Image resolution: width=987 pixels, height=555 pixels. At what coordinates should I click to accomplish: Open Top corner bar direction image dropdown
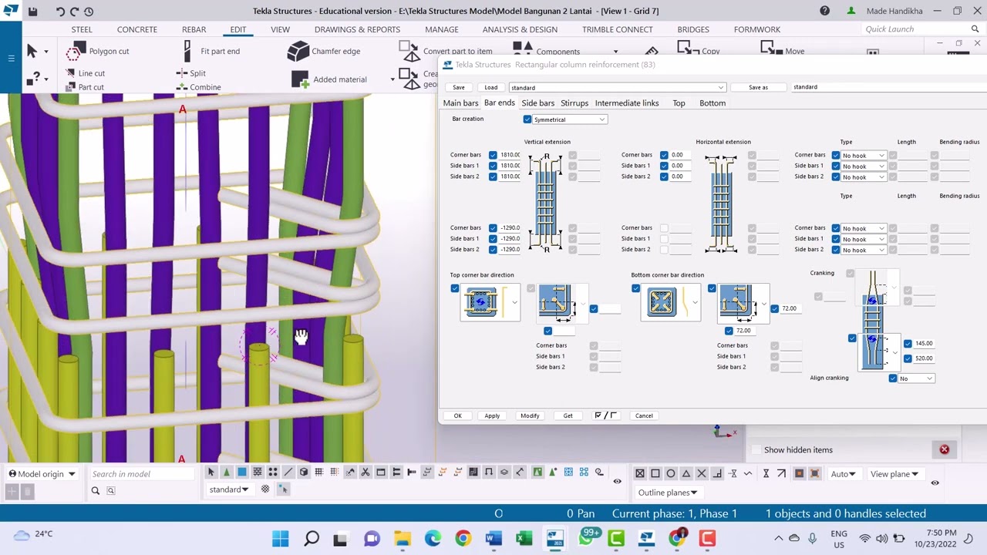click(x=514, y=302)
